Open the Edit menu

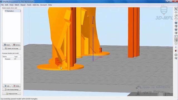[x=7, y=5]
